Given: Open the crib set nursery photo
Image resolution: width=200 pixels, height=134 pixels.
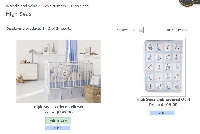Looking at the screenshot, I should pos(58,71).
